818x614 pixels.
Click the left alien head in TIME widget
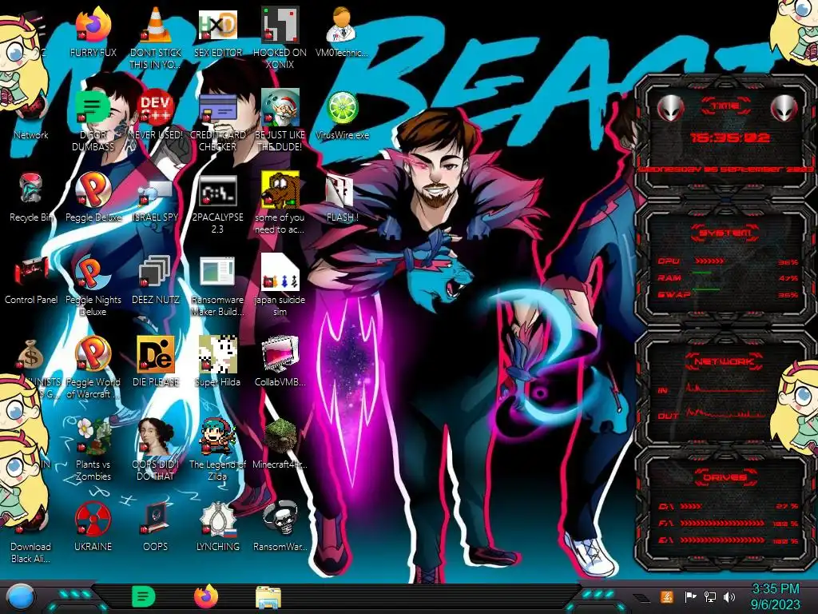pos(670,108)
